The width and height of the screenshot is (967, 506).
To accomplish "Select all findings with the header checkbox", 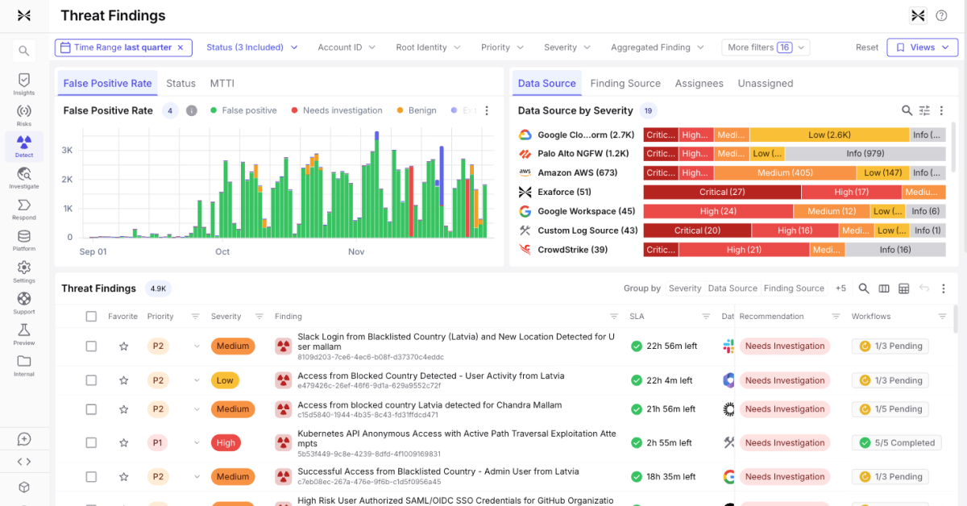I will (91, 317).
